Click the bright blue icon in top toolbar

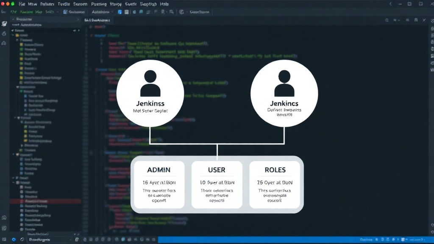[120, 12]
